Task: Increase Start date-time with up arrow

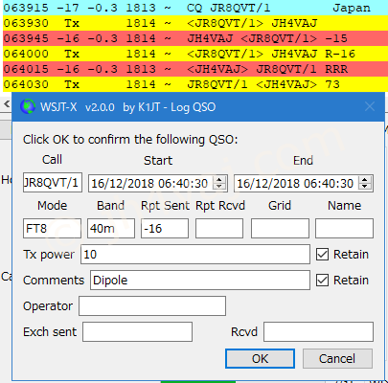Action: pyautogui.click(x=219, y=180)
